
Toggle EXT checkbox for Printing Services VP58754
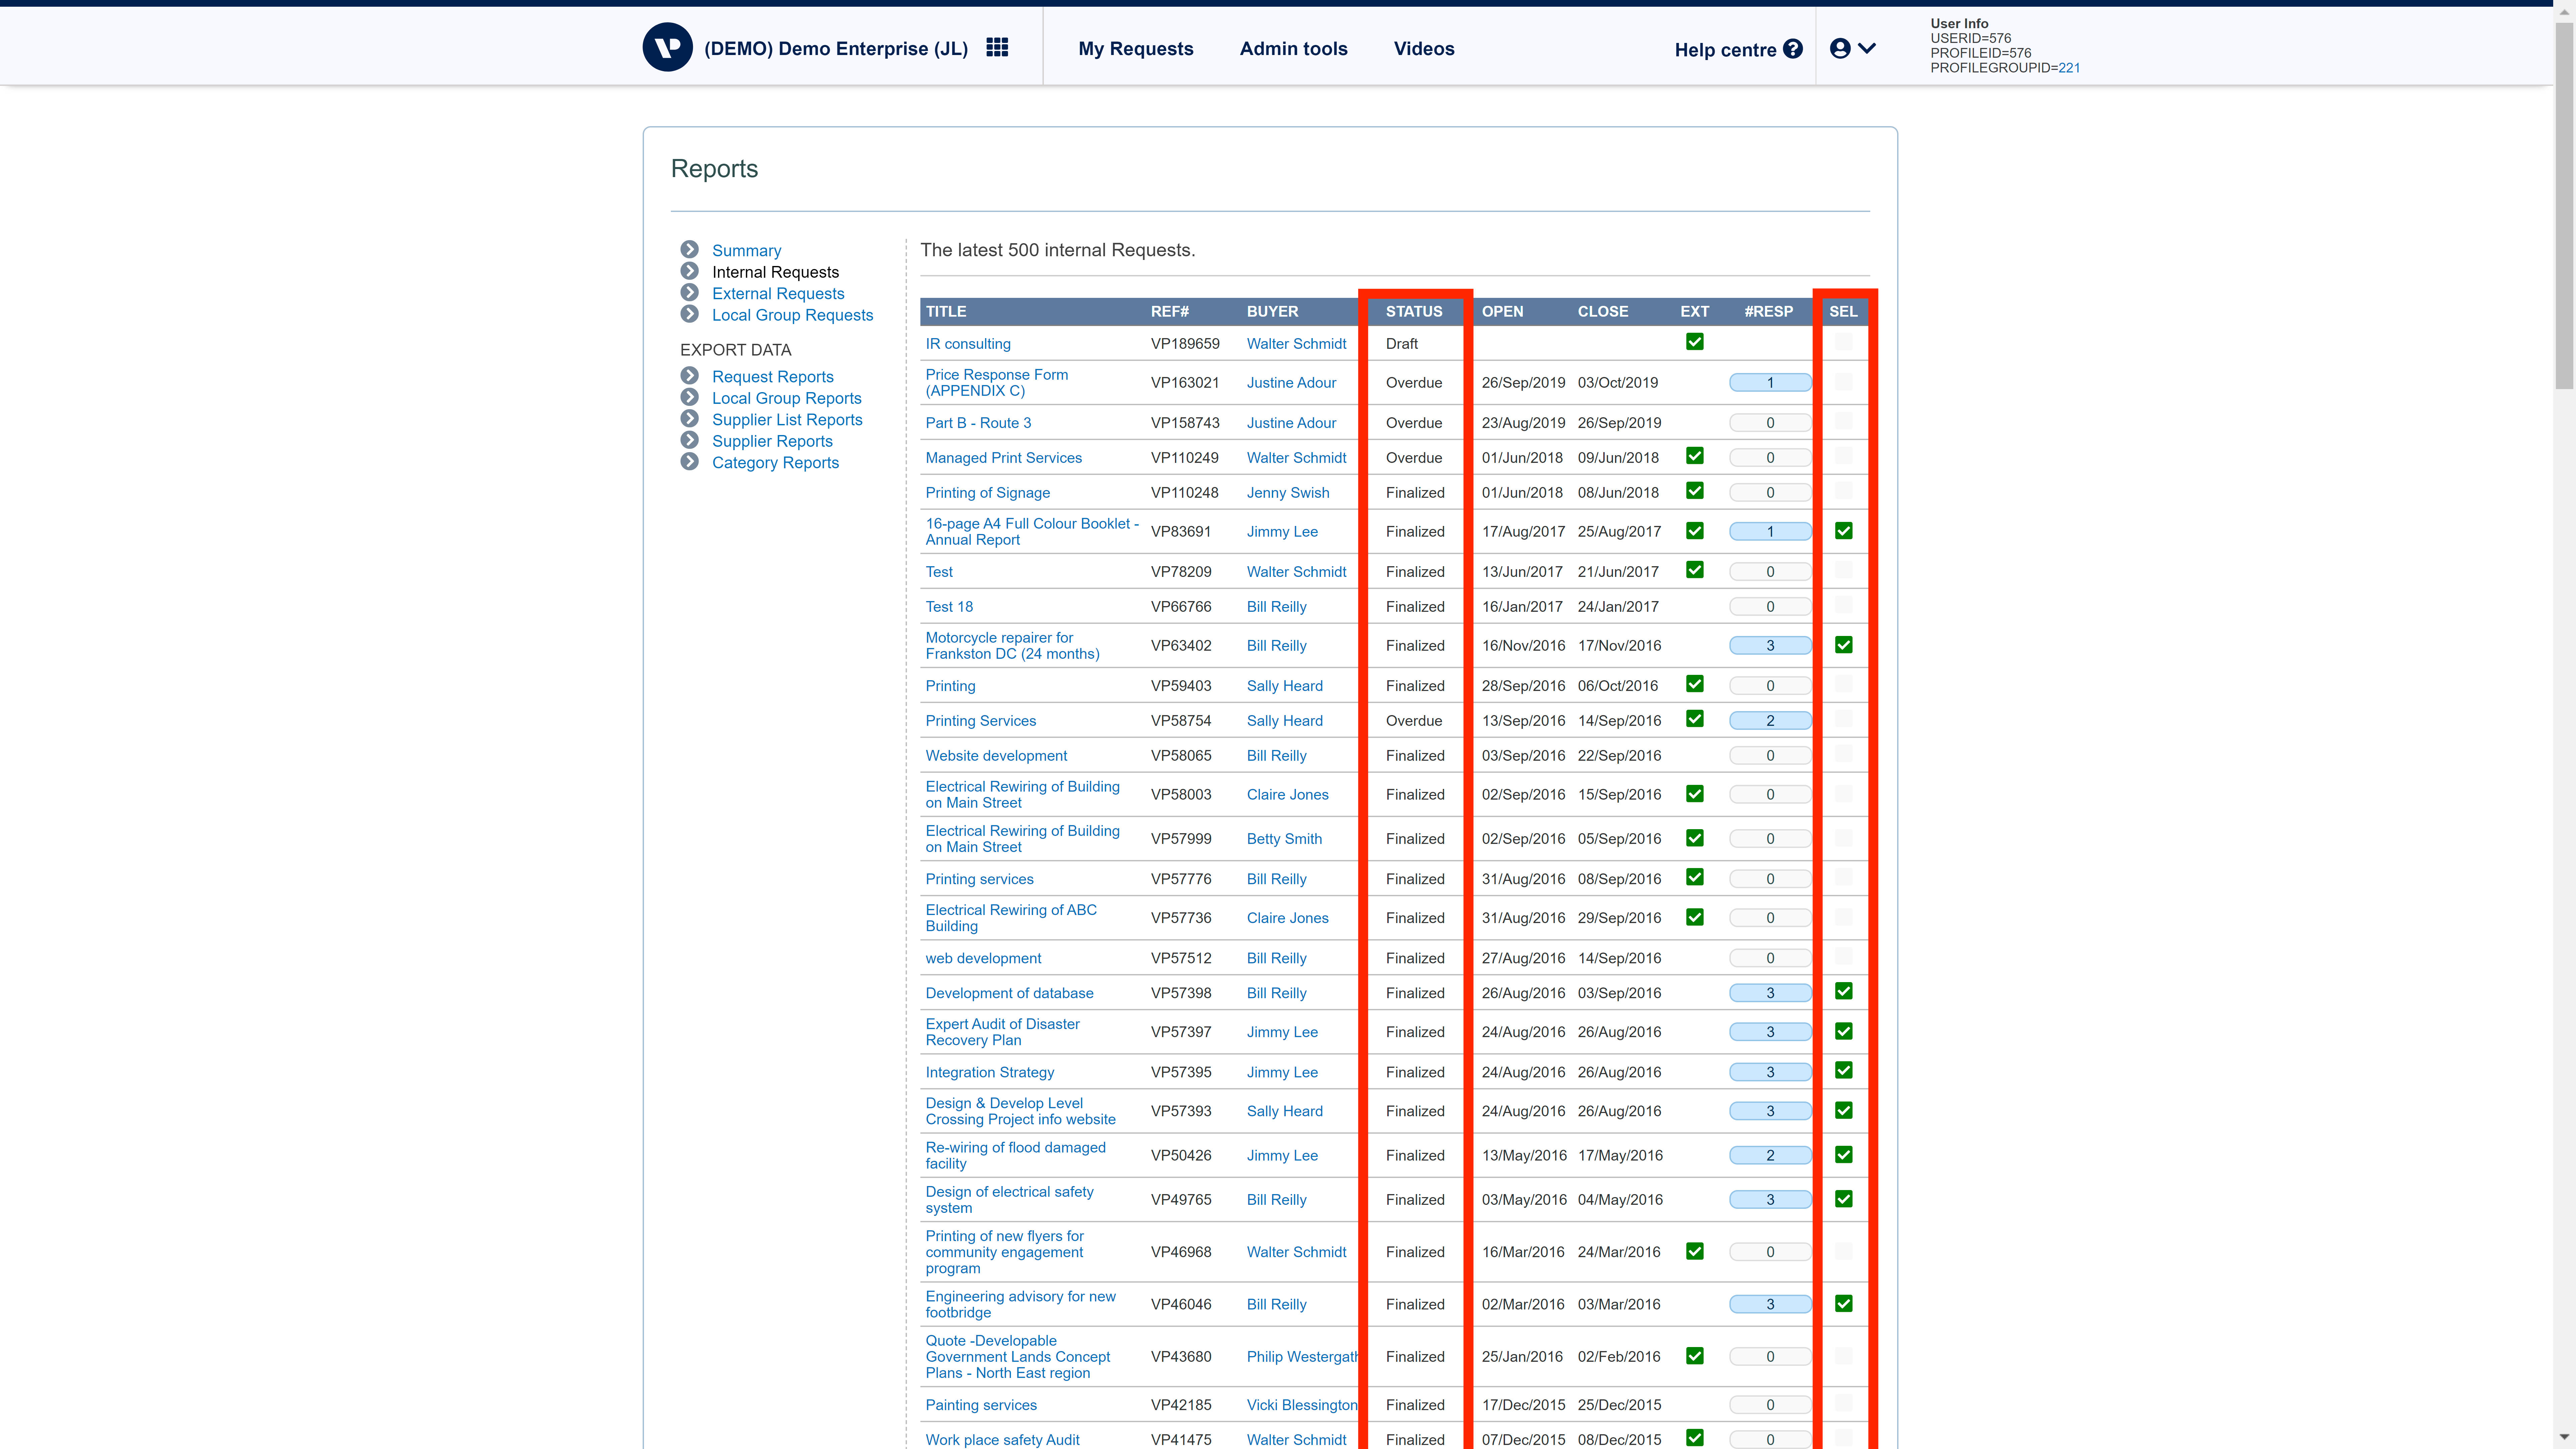pyautogui.click(x=1695, y=719)
